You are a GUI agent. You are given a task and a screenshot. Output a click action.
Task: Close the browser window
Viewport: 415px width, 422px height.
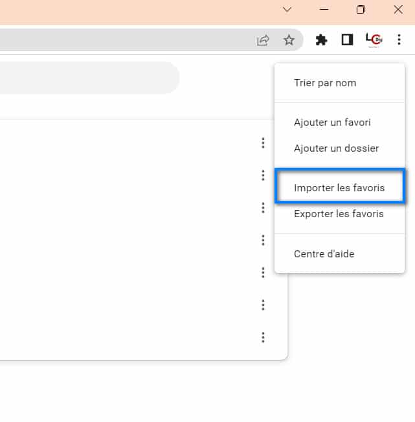point(398,10)
